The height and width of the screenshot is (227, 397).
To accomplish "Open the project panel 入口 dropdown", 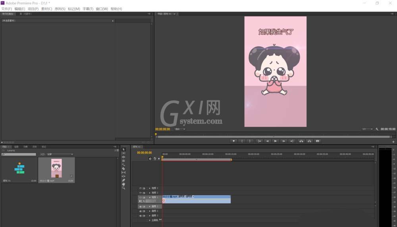I will coord(60,154).
